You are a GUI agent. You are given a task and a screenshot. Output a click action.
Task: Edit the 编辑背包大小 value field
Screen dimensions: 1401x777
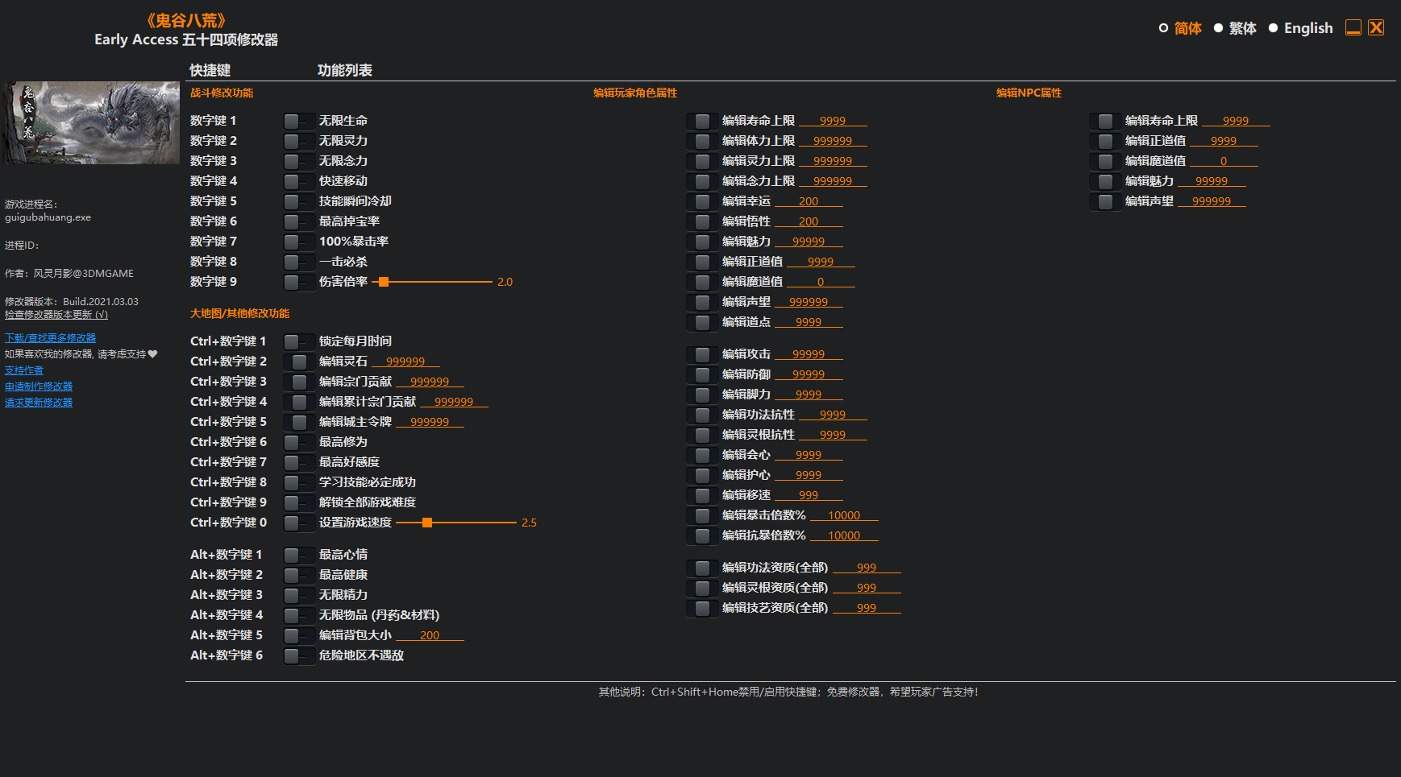point(430,635)
